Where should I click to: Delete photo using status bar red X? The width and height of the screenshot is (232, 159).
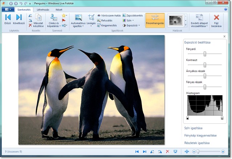point(167,151)
